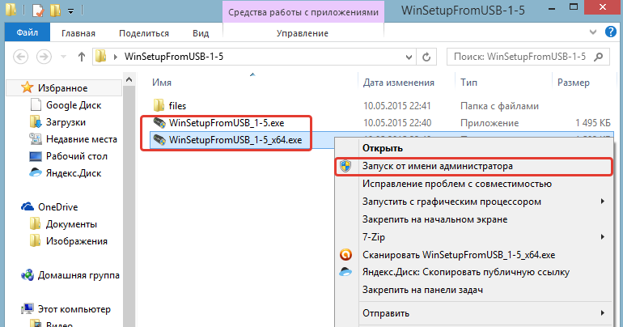Screen dimensions: 623x327
Task: Open the Отправить submenu
Action: (385, 313)
